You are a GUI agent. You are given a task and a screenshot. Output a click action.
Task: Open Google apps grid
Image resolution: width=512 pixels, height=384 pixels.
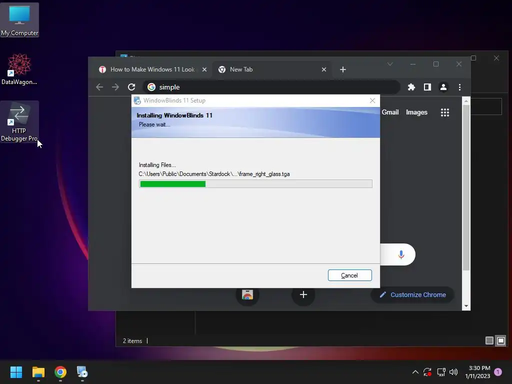[x=445, y=112]
